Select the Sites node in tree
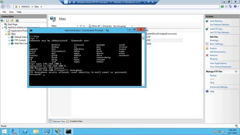Screen dimensions: 240x135 (x=13, y=34)
